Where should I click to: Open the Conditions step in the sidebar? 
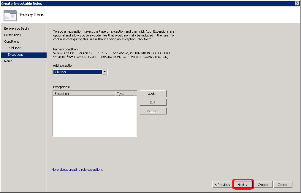pos(12,42)
